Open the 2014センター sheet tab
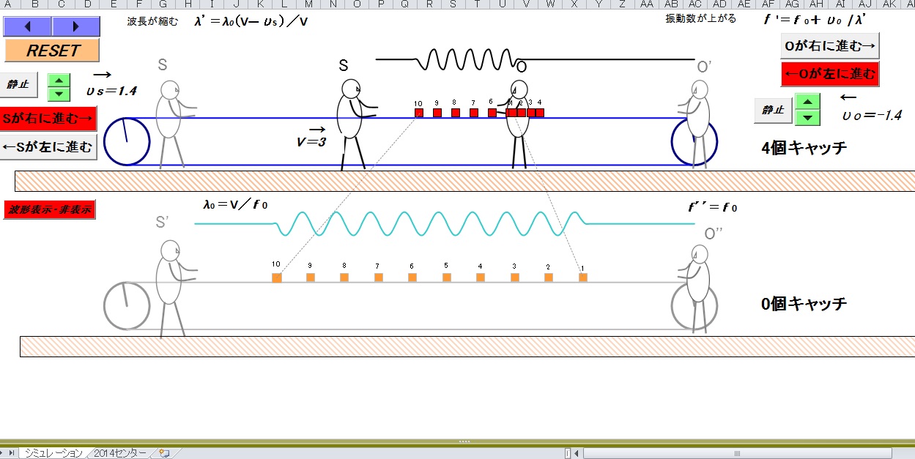The height and width of the screenshot is (459, 915). (120, 453)
